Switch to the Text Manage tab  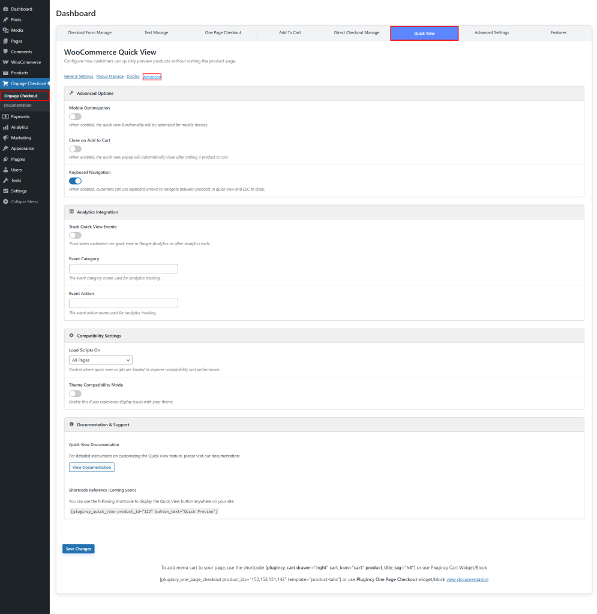(157, 33)
